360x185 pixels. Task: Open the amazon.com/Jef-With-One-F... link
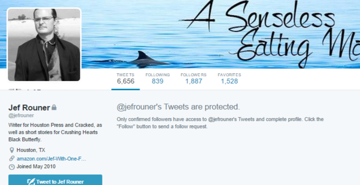[51, 159]
